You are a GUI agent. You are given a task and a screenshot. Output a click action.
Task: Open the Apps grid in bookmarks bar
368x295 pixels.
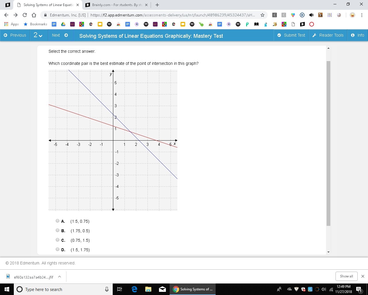[11, 24]
